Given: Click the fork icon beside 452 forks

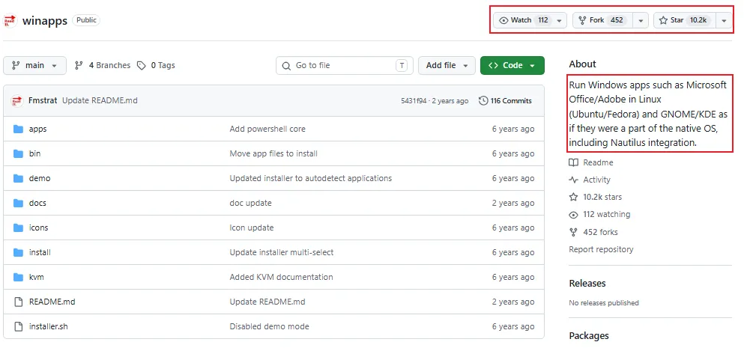Looking at the screenshot, I should point(574,232).
